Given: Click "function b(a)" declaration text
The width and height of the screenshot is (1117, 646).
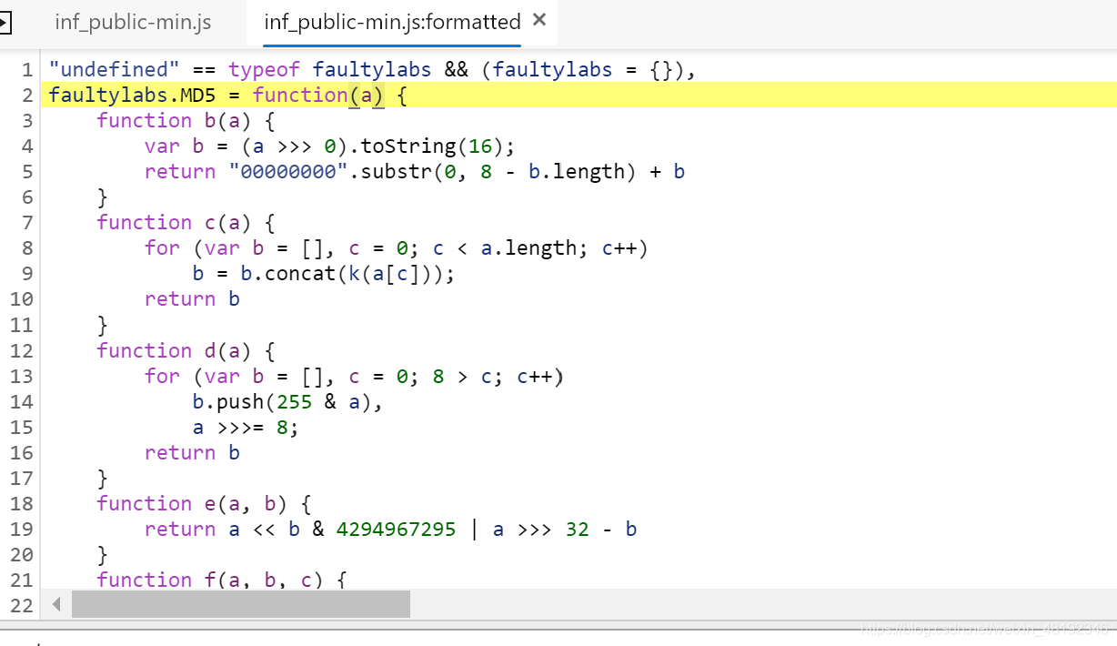Looking at the screenshot, I should pyautogui.click(x=174, y=120).
